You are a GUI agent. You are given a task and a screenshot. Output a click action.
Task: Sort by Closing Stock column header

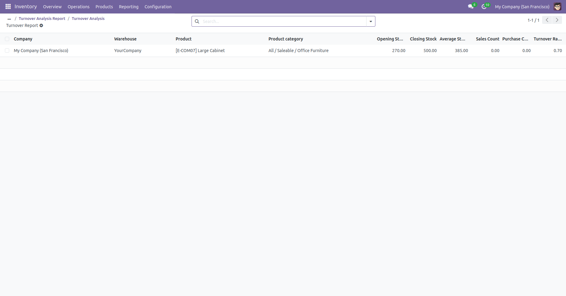[423, 39]
